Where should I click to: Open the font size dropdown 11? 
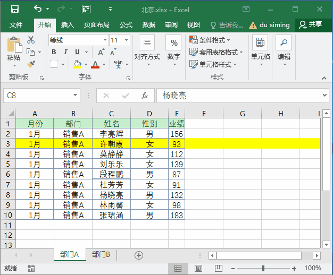(x=127, y=40)
